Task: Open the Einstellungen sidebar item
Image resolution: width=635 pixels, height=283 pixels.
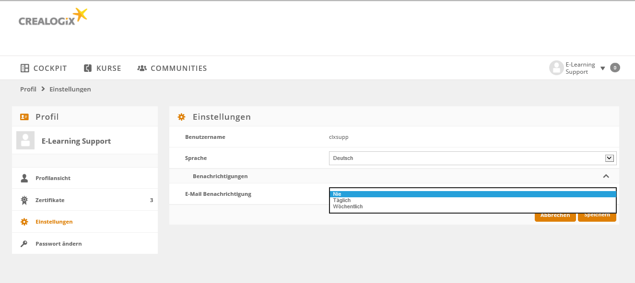Action: (54, 222)
